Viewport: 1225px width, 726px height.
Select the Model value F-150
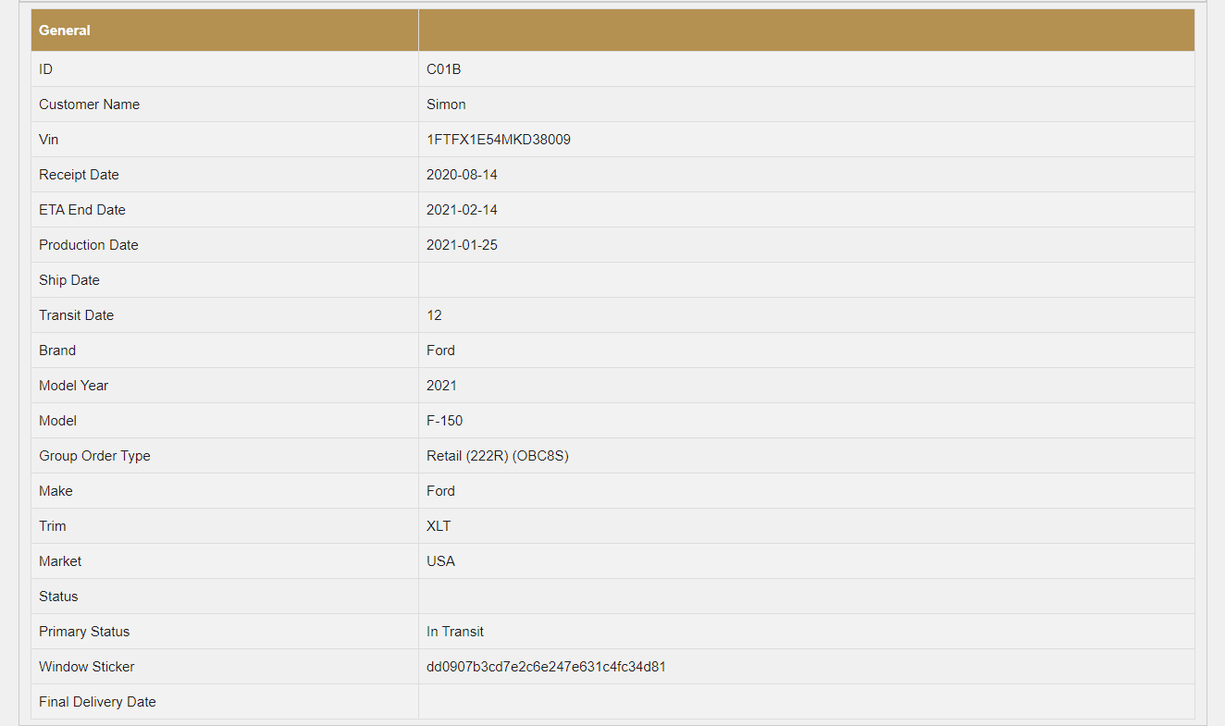point(444,421)
